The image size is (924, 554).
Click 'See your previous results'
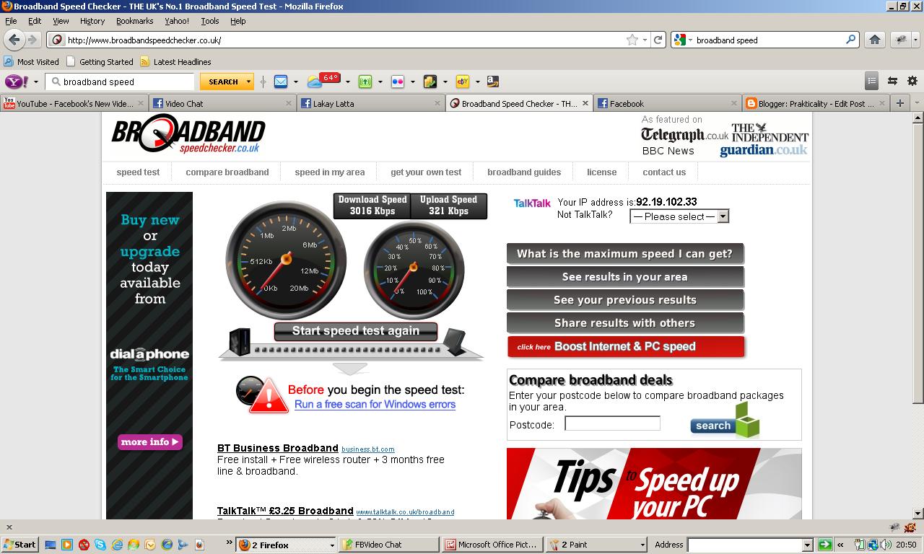[x=625, y=300]
